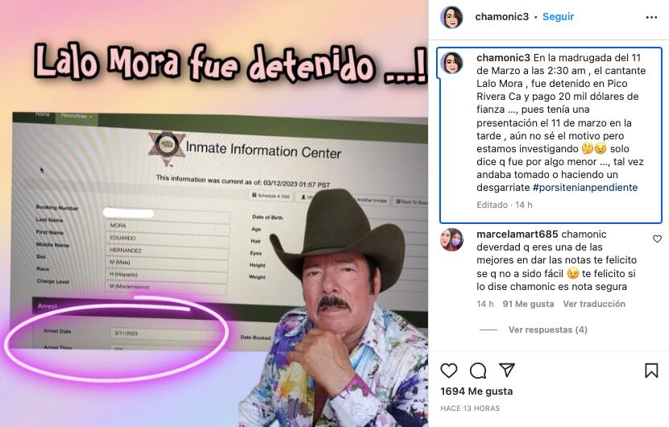669x427 pixels.
Task: Save post using bookmark icon
Action: tap(651, 371)
